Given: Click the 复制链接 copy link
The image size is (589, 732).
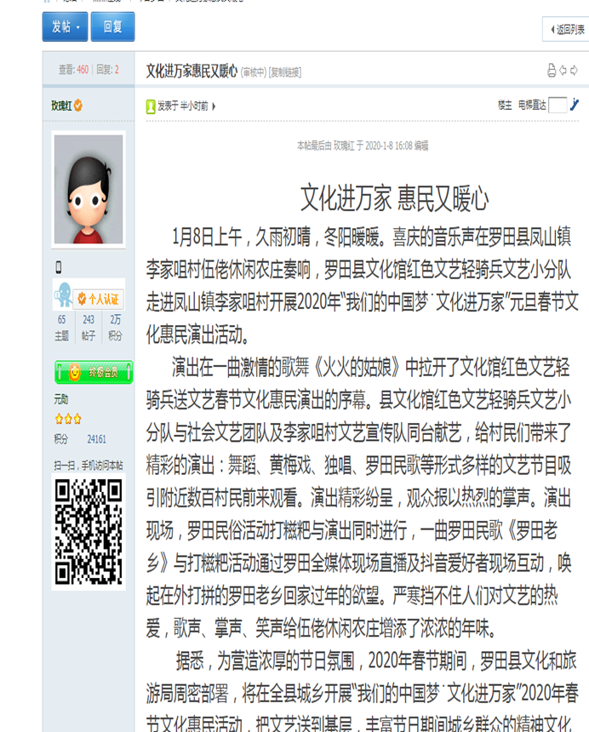Looking at the screenshot, I should pos(286,72).
